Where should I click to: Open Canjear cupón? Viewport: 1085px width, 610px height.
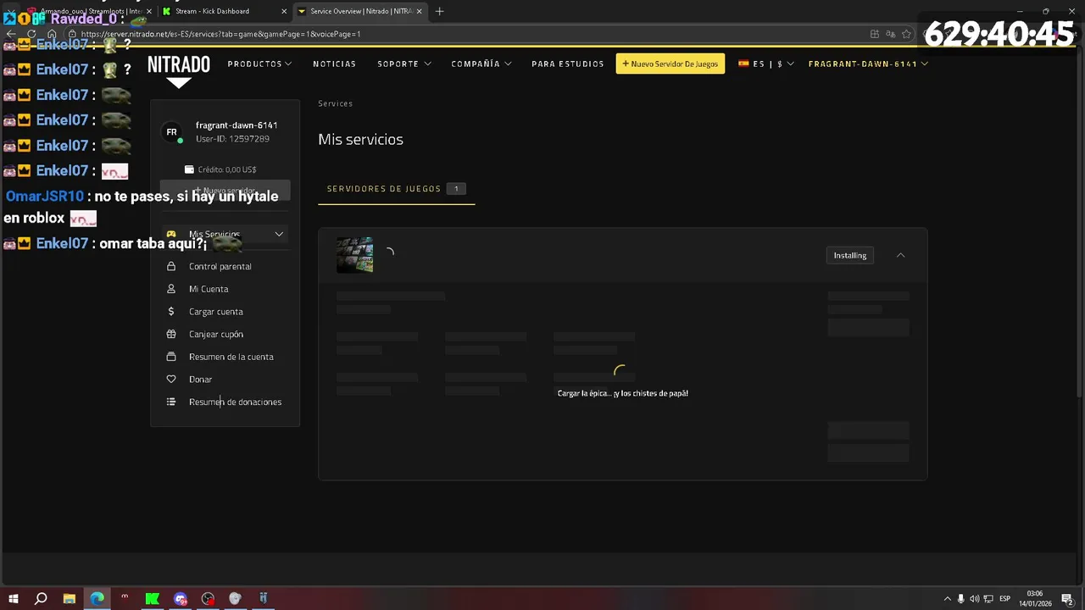(215, 334)
